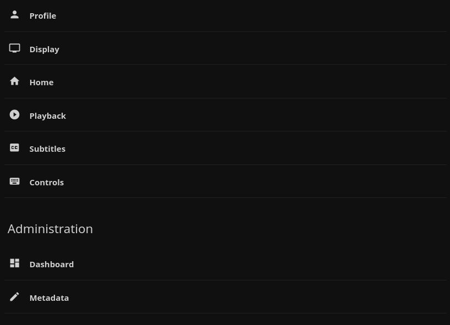Image resolution: width=450 pixels, height=325 pixels.
Task: Open the Playback text link
Action: pos(47,115)
